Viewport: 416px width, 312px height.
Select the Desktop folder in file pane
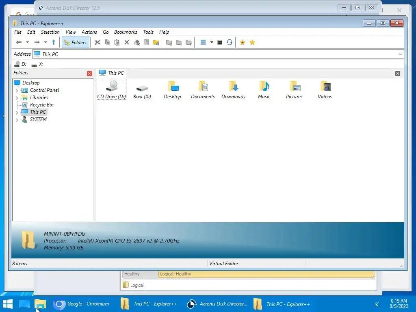pos(172,90)
